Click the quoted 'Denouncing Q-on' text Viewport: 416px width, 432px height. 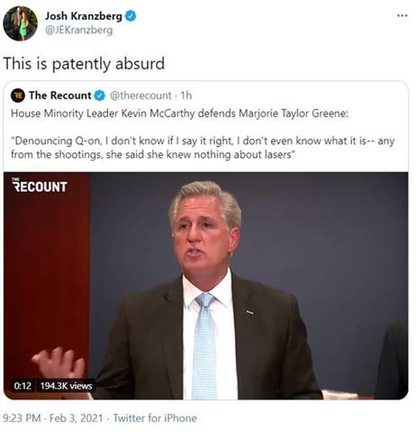click(203, 148)
